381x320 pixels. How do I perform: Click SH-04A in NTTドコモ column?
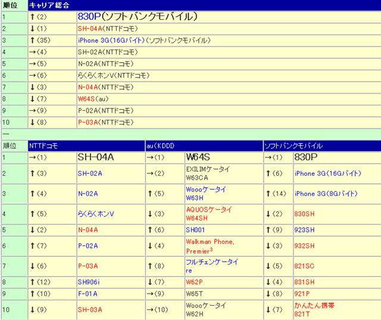click(x=96, y=157)
